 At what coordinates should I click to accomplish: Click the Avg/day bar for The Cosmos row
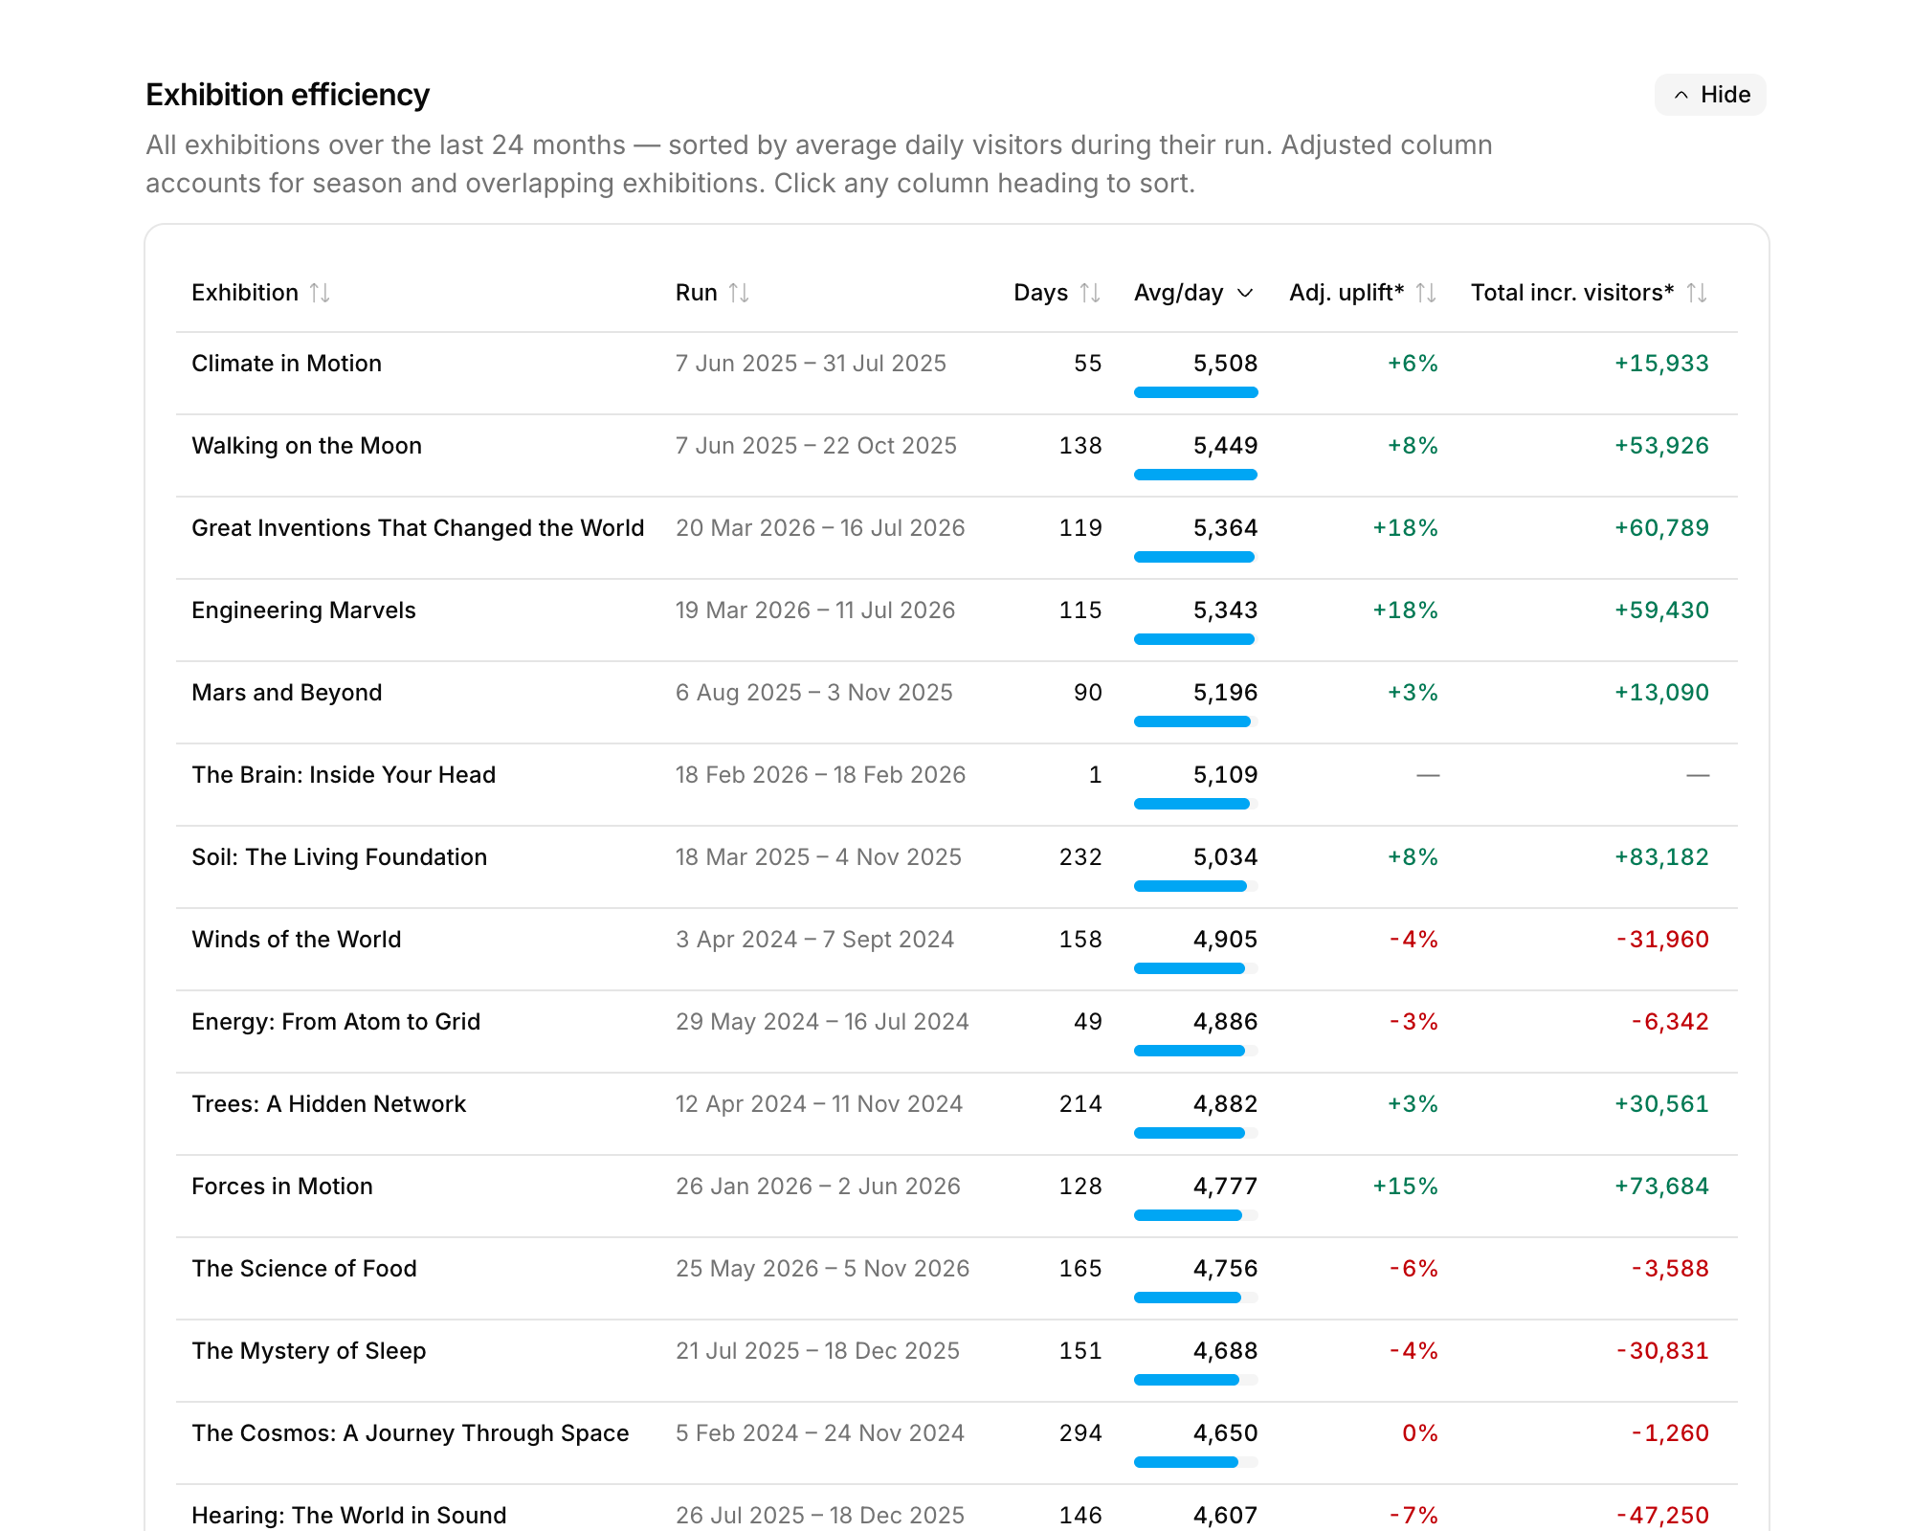[1195, 1462]
